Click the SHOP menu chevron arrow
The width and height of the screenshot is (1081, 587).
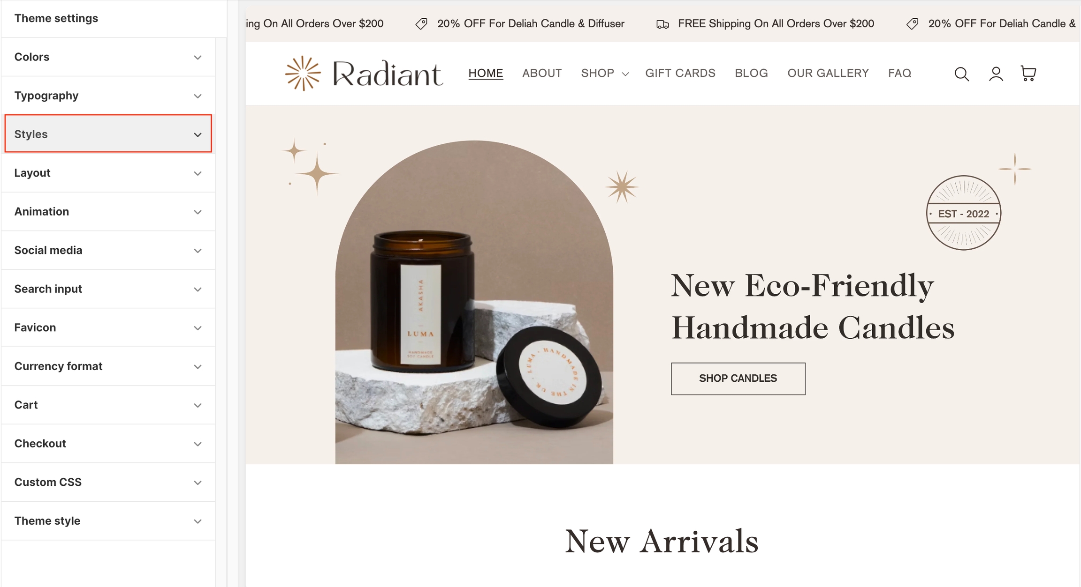[625, 74]
